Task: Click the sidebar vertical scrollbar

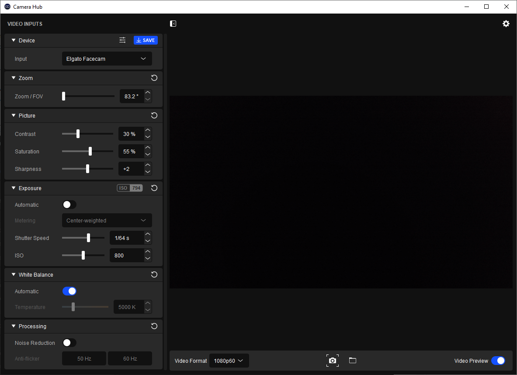Action: pyautogui.click(x=166, y=201)
